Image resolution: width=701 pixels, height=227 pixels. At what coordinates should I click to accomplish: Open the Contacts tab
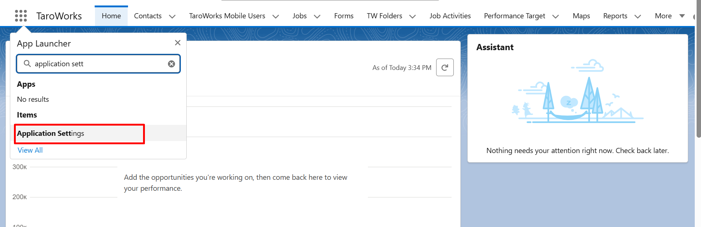tap(147, 16)
